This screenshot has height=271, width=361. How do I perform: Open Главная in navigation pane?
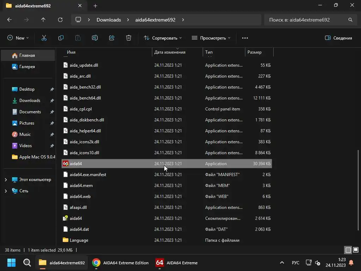[28, 55]
